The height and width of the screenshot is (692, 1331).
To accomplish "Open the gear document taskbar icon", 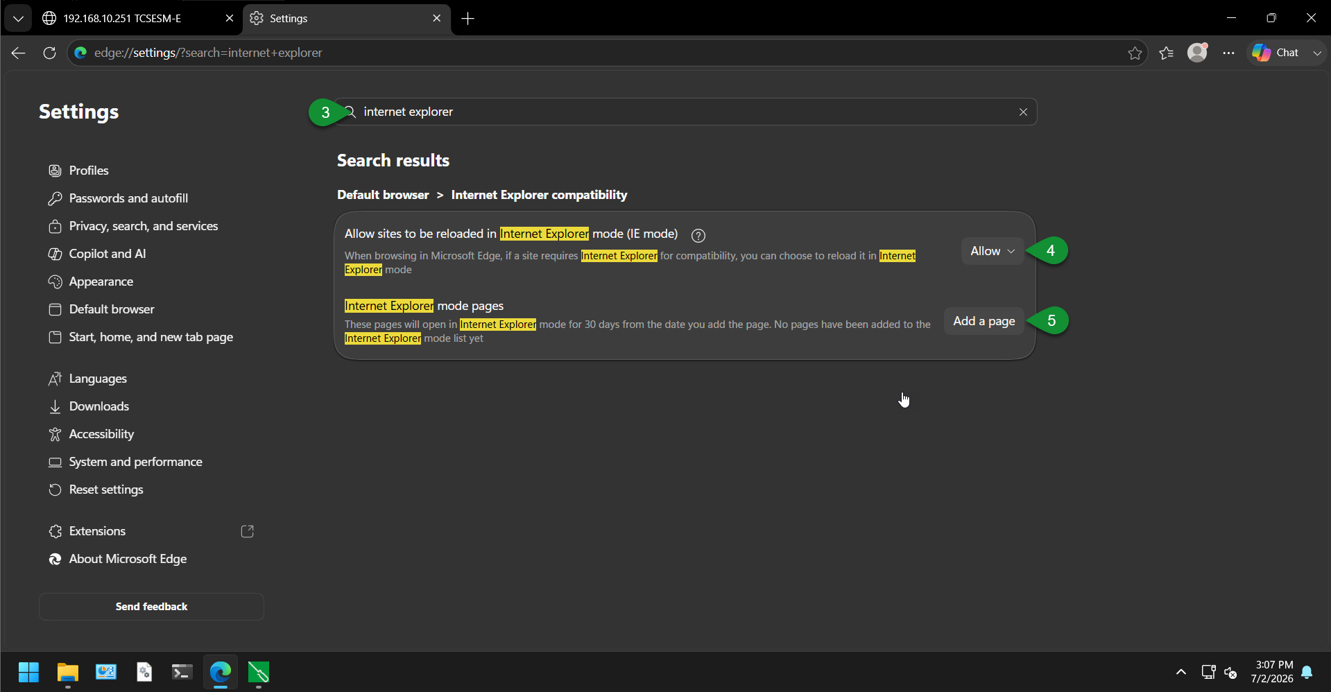I will point(144,672).
